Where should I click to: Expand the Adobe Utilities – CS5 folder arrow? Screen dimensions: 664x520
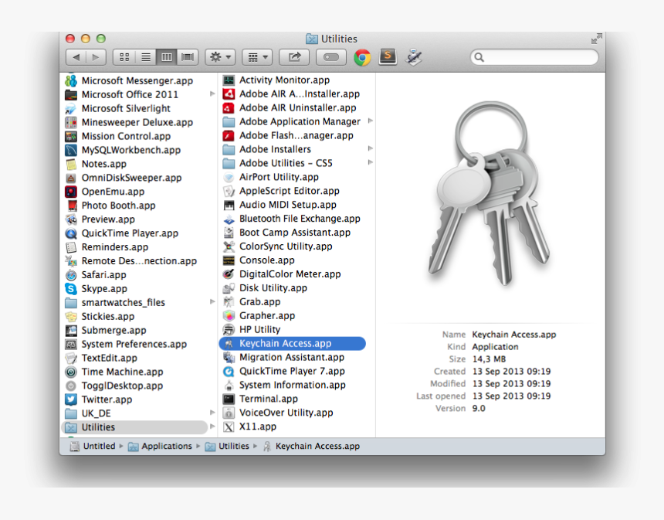pyautogui.click(x=370, y=163)
